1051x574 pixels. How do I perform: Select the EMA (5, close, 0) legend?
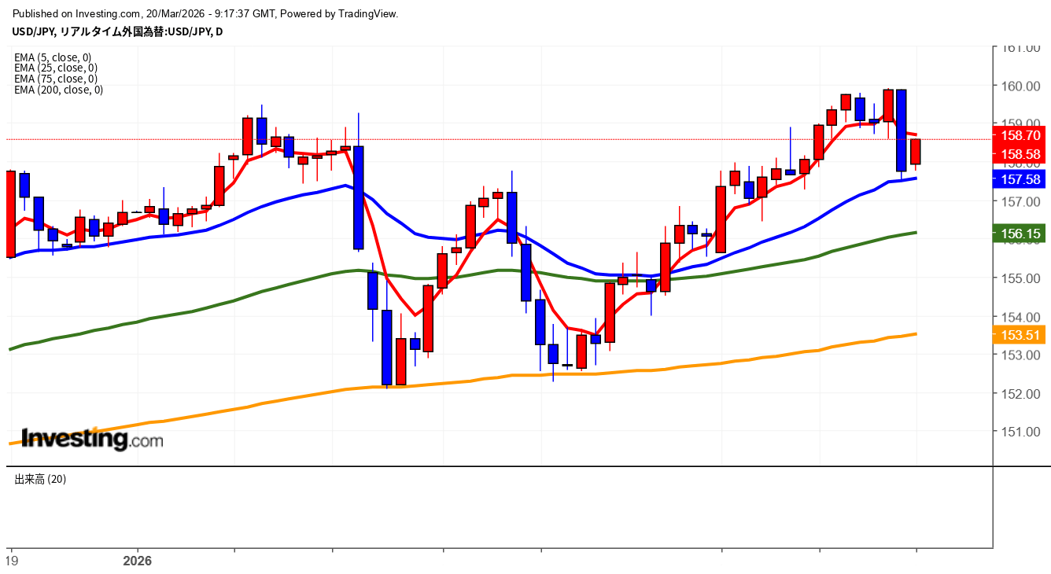coord(53,57)
